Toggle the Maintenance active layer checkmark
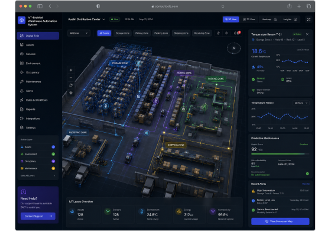This screenshot has width=331, height=231. (x=53, y=168)
